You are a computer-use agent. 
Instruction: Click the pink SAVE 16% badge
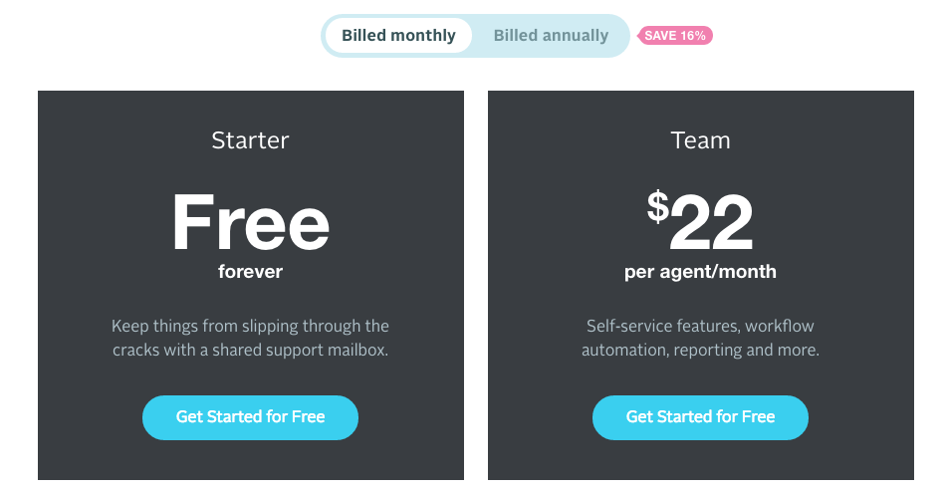click(x=677, y=36)
